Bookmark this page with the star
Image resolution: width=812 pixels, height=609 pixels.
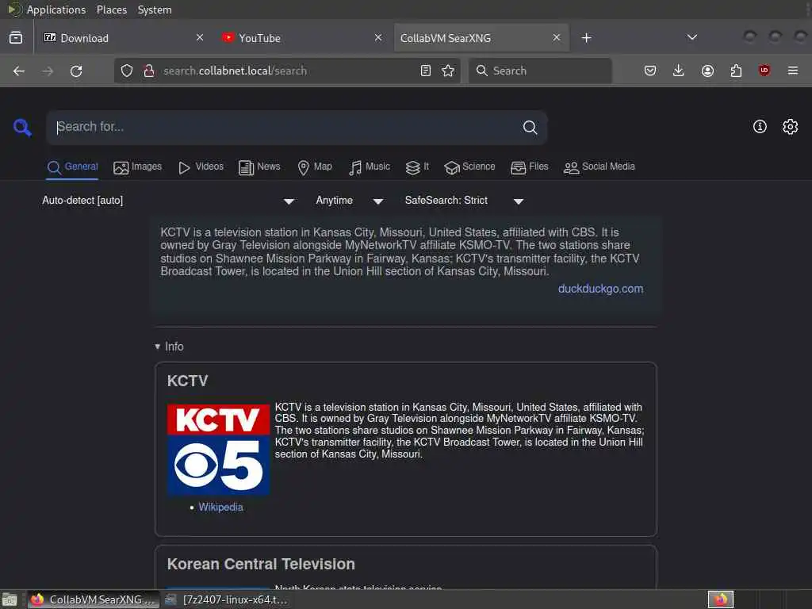tap(448, 71)
